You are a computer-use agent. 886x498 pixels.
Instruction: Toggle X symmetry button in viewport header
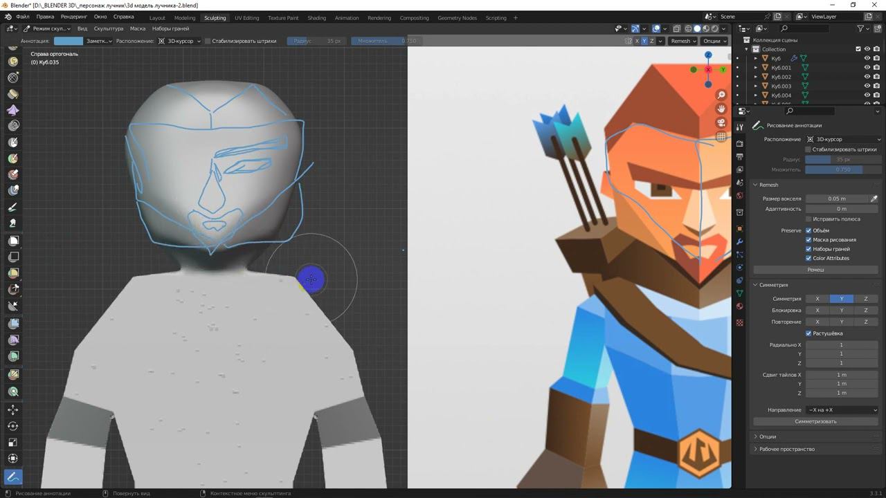(638, 41)
